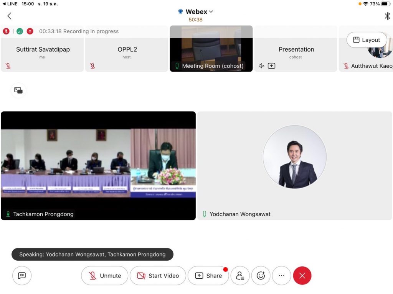The width and height of the screenshot is (393, 294).
Task: Open closed captions button
Action: (x=22, y=276)
